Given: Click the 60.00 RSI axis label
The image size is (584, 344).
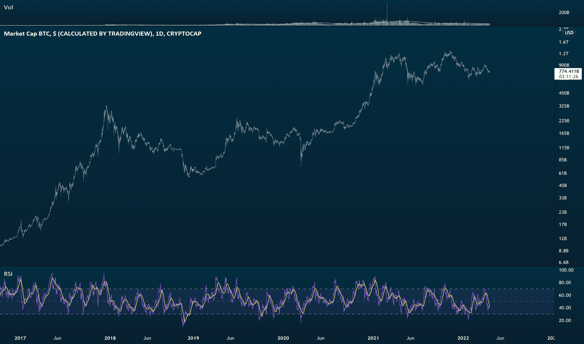Looking at the screenshot, I should [565, 295].
